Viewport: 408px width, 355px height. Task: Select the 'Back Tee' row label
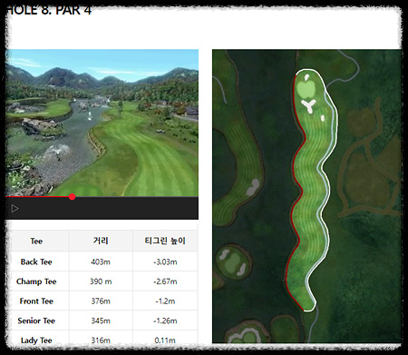36,261
